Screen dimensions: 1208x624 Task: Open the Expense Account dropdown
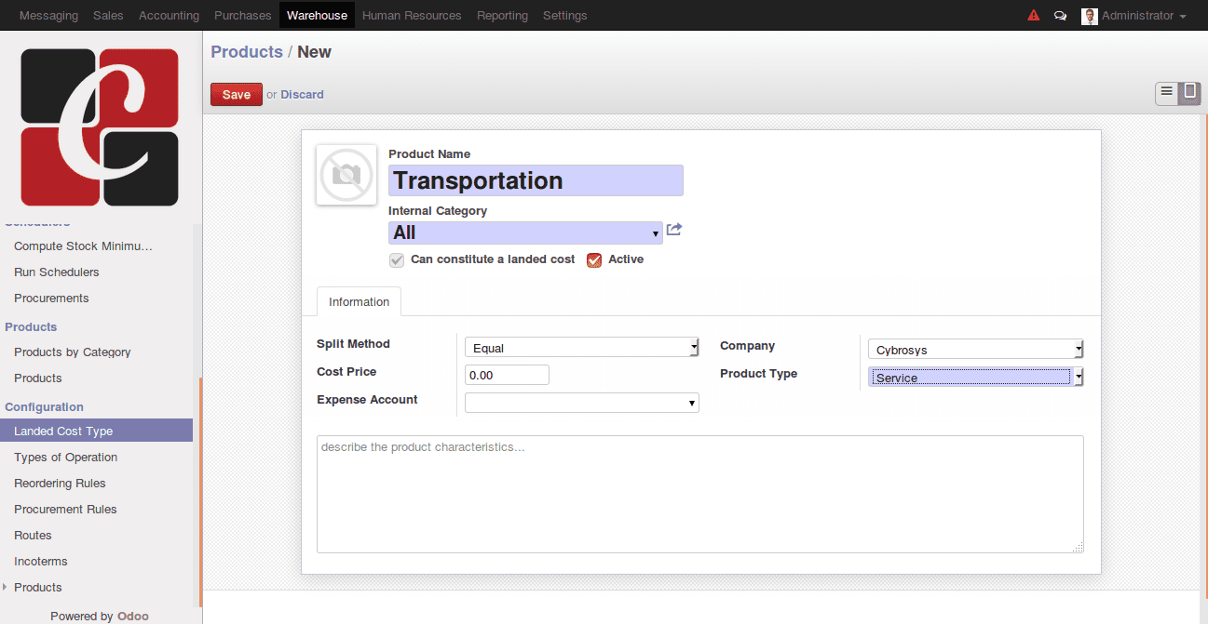point(582,403)
